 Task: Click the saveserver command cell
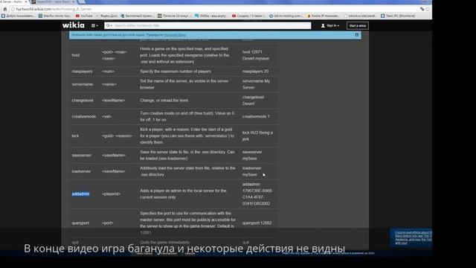[81, 156]
